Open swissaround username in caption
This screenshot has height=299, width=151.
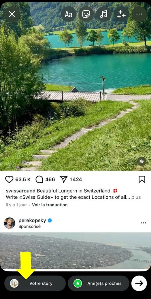pyautogui.click(x=21, y=191)
